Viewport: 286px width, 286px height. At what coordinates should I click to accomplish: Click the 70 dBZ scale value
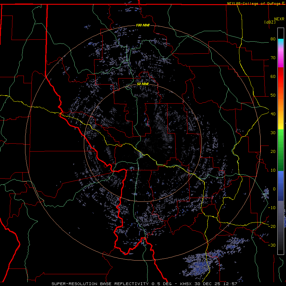click(x=273, y=58)
